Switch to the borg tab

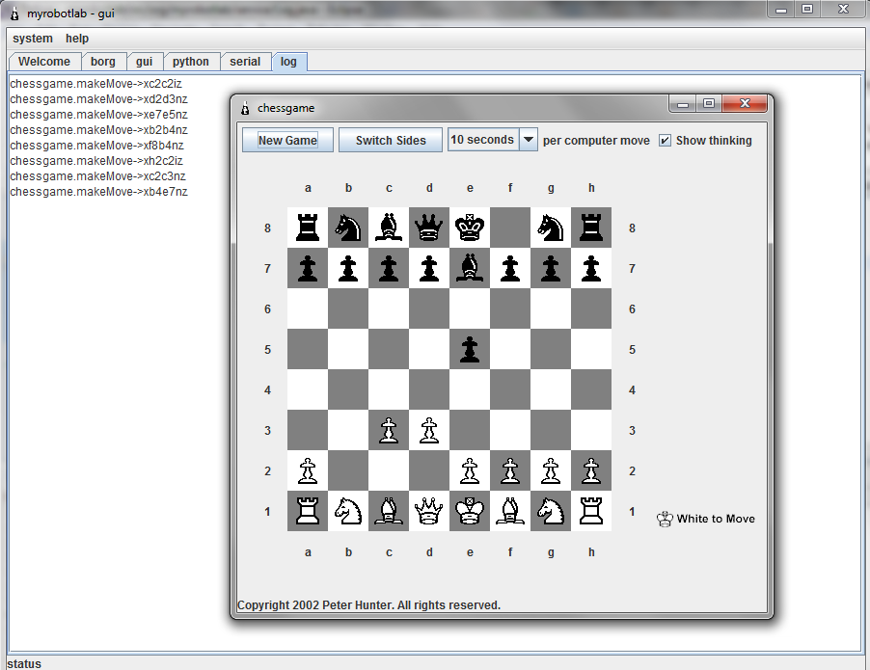(103, 62)
